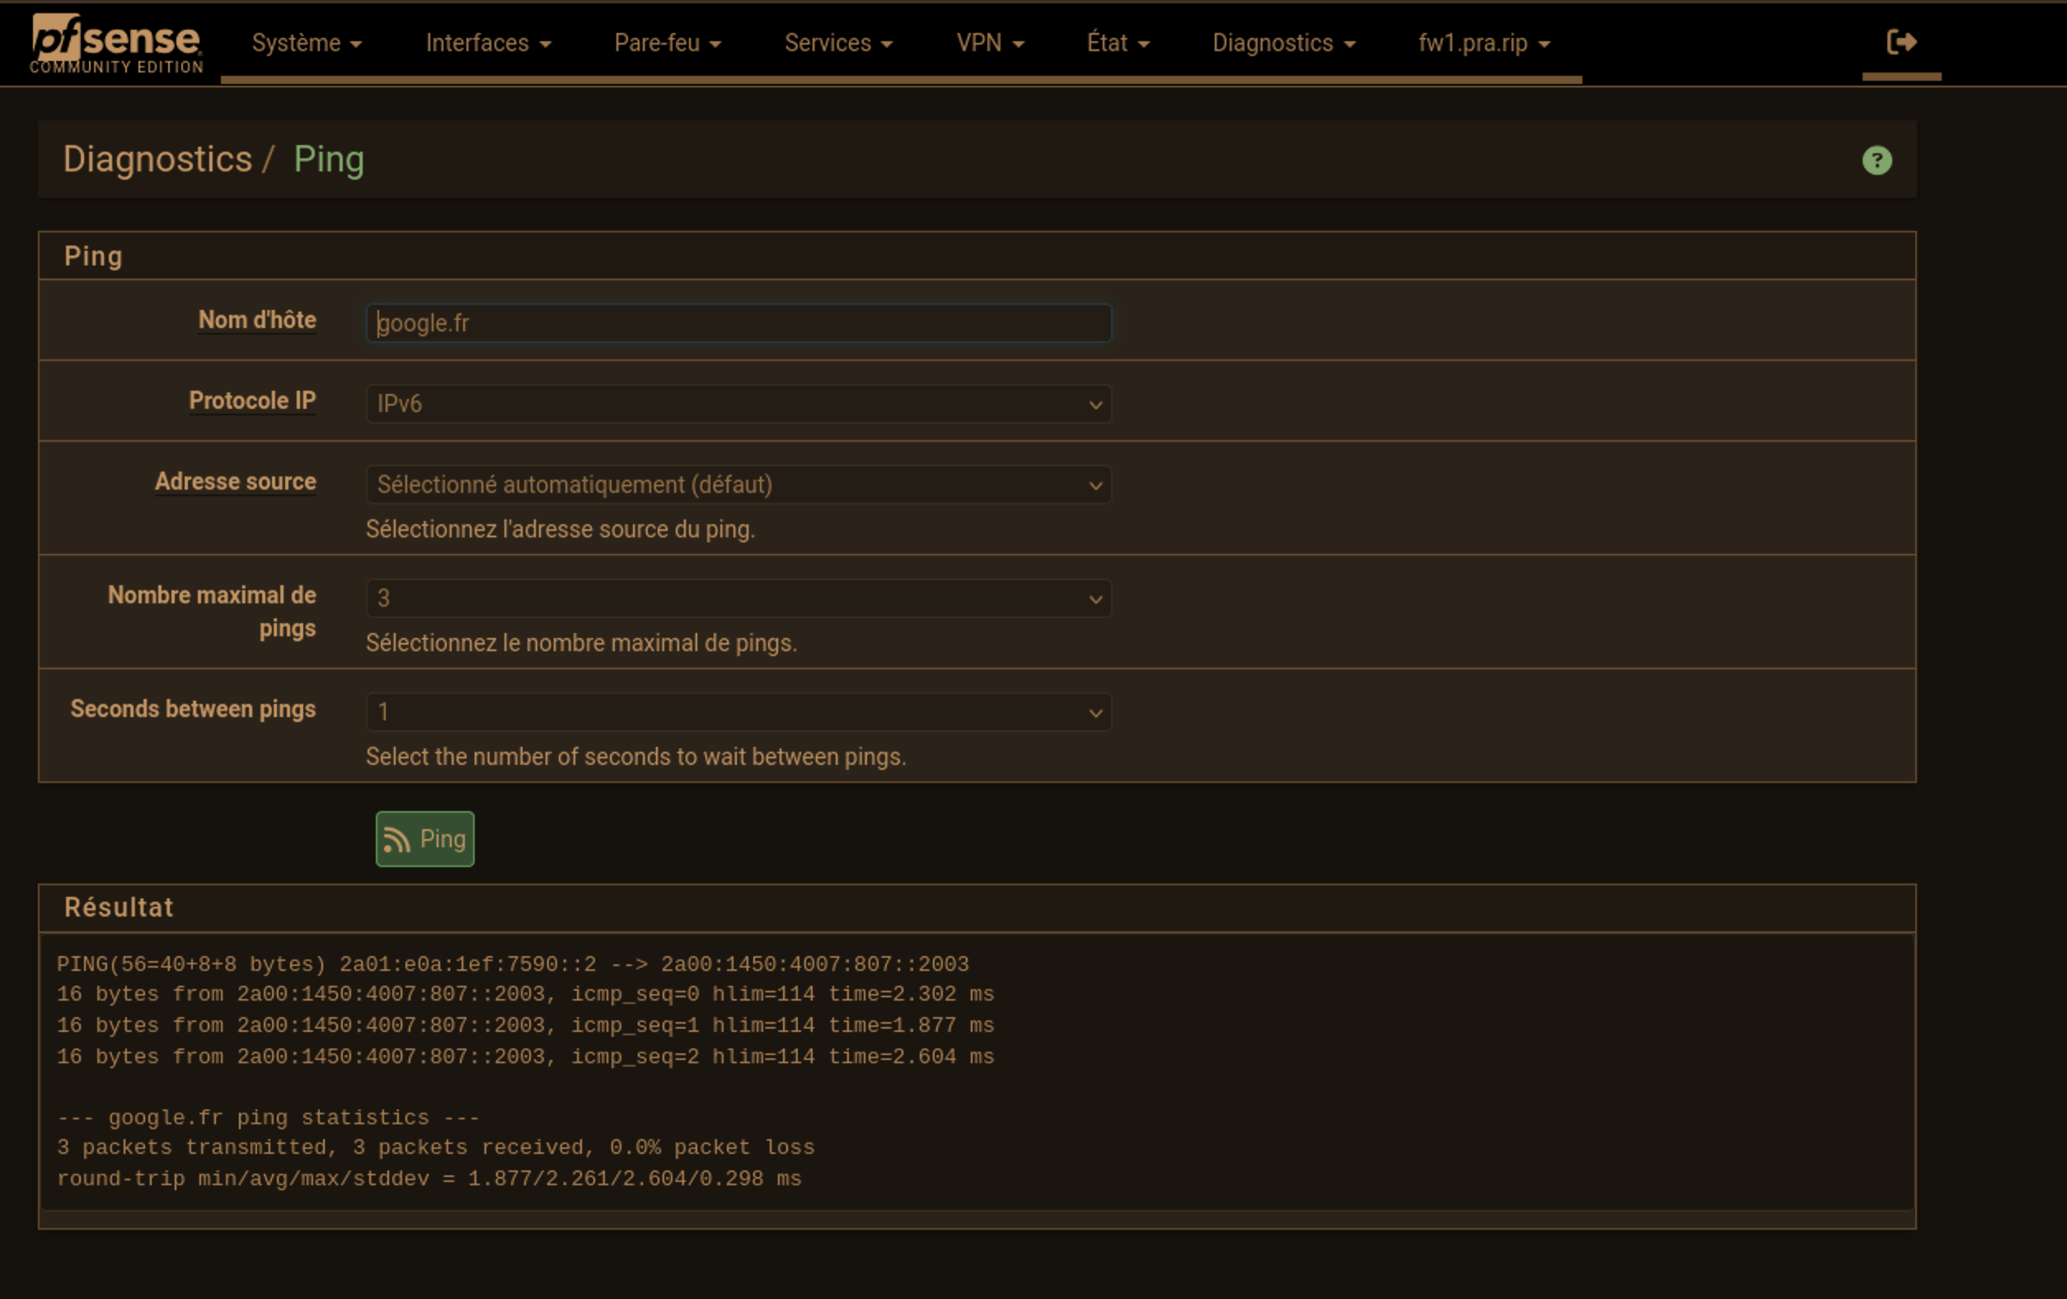Click the Ping button with RSS icon
Viewport: 2067px width, 1299px height.
(x=425, y=839)
